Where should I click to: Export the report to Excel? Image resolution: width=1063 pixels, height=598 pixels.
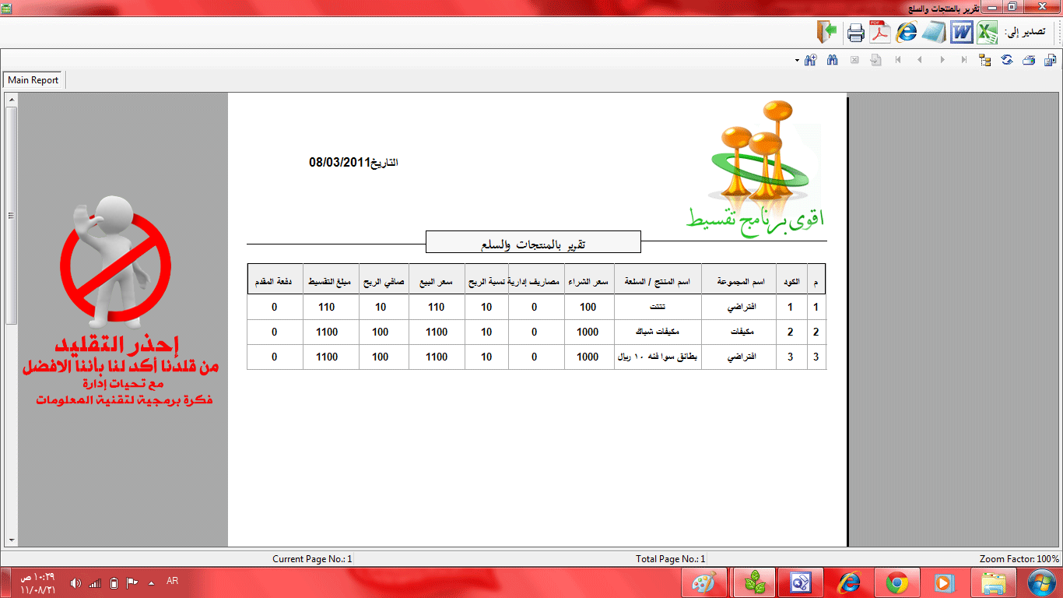coord(988,33)
